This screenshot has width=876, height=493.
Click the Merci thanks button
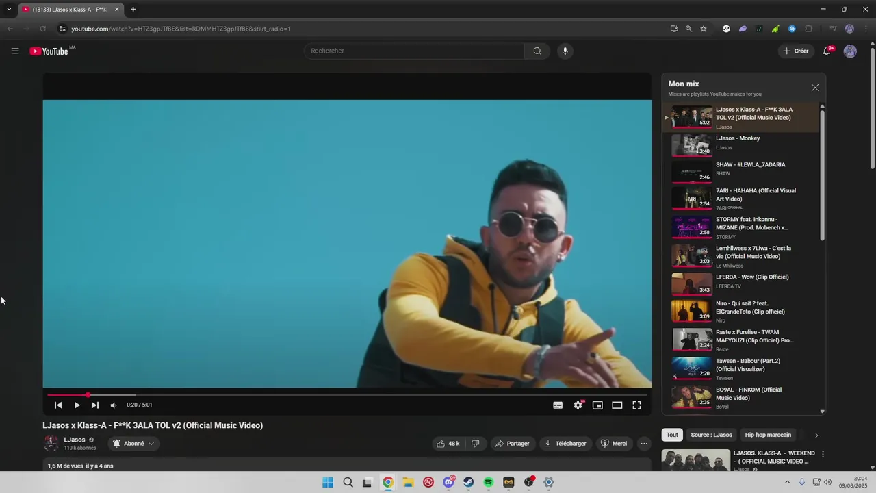click(614, 444)
